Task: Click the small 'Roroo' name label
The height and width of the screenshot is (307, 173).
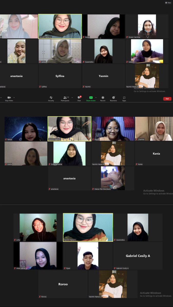Action: coord(44,297)
